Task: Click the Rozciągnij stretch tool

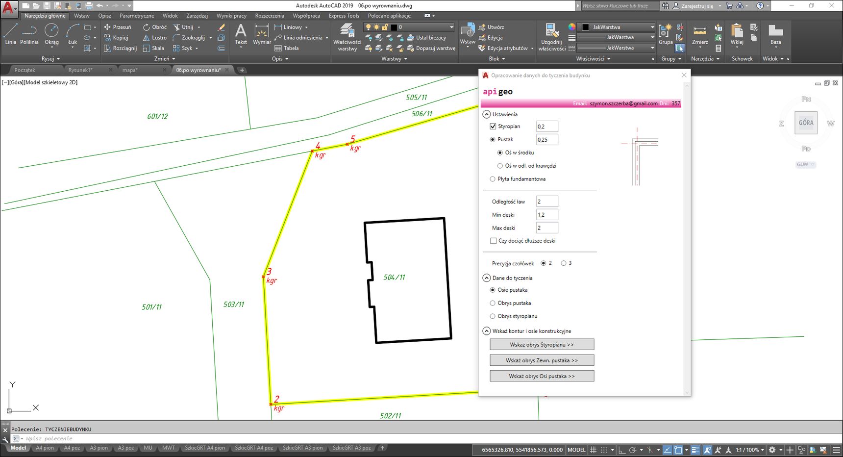Action: pyautogui.click(x=120, y=48)
